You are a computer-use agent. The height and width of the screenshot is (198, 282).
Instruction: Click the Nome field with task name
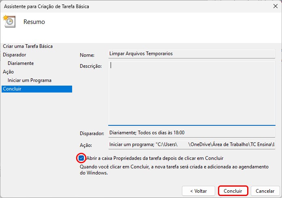pos(191,54)
